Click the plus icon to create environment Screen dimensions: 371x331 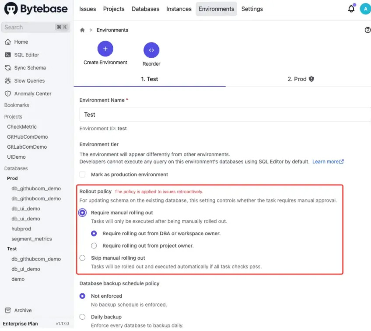(x=105, y=49)
